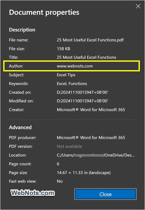
Task: Click the PDF producer: label
Action: pos(23,138)
